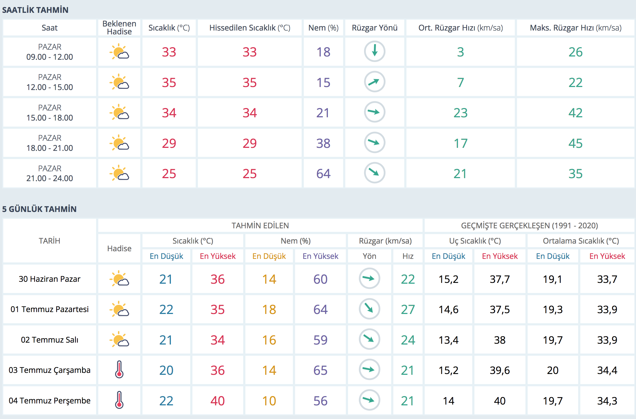Click the thermometer icon for 03 Temmuz Çarşamba
636x419 pixels.
pyautogui.click(x=119, y=370)
